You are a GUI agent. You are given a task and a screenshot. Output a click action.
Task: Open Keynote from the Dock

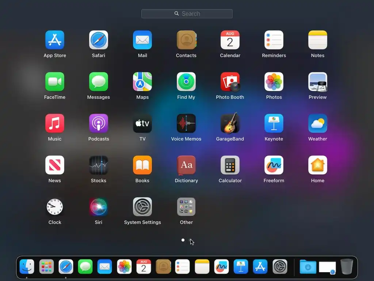(x=241, y=266)
